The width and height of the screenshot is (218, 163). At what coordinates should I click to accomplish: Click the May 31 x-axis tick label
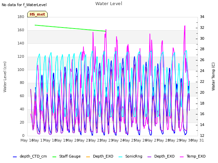pyautogui.click(x=197, y=140)
